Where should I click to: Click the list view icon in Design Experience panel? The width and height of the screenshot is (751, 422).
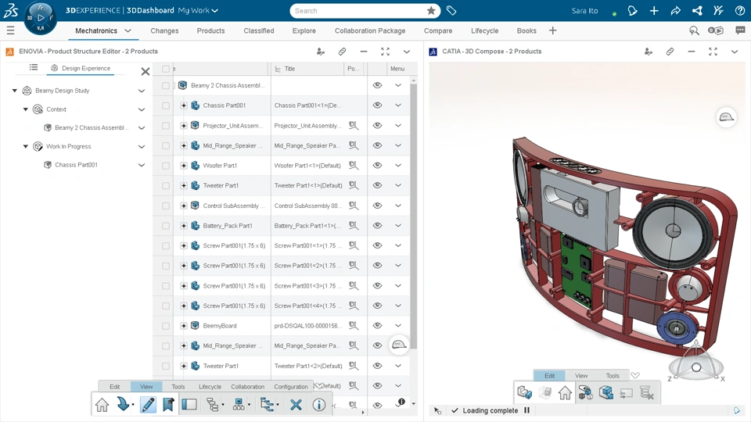[x=34, y=67]
